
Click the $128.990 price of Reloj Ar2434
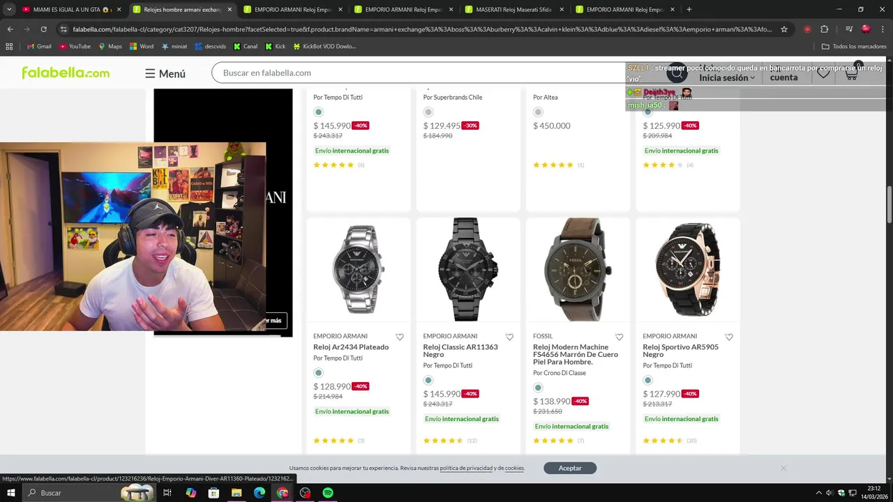tap(332, 386)
